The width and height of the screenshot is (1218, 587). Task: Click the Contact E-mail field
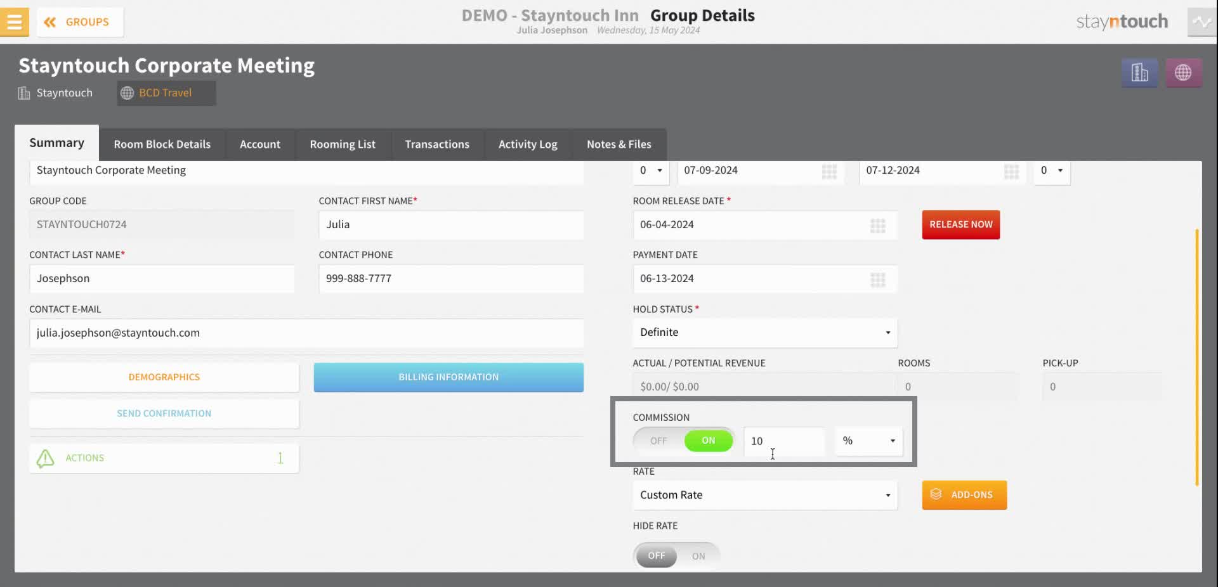(x=306, y=333)
